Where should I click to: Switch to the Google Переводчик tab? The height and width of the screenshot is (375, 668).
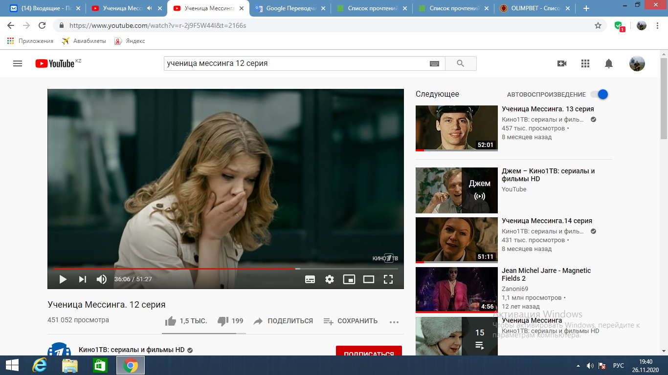pyautogui.click(x=289, y=8)
